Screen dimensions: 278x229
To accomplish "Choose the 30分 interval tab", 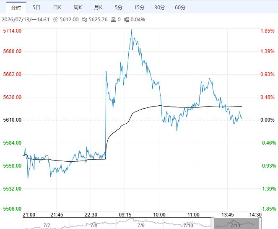I will (160, 8).
